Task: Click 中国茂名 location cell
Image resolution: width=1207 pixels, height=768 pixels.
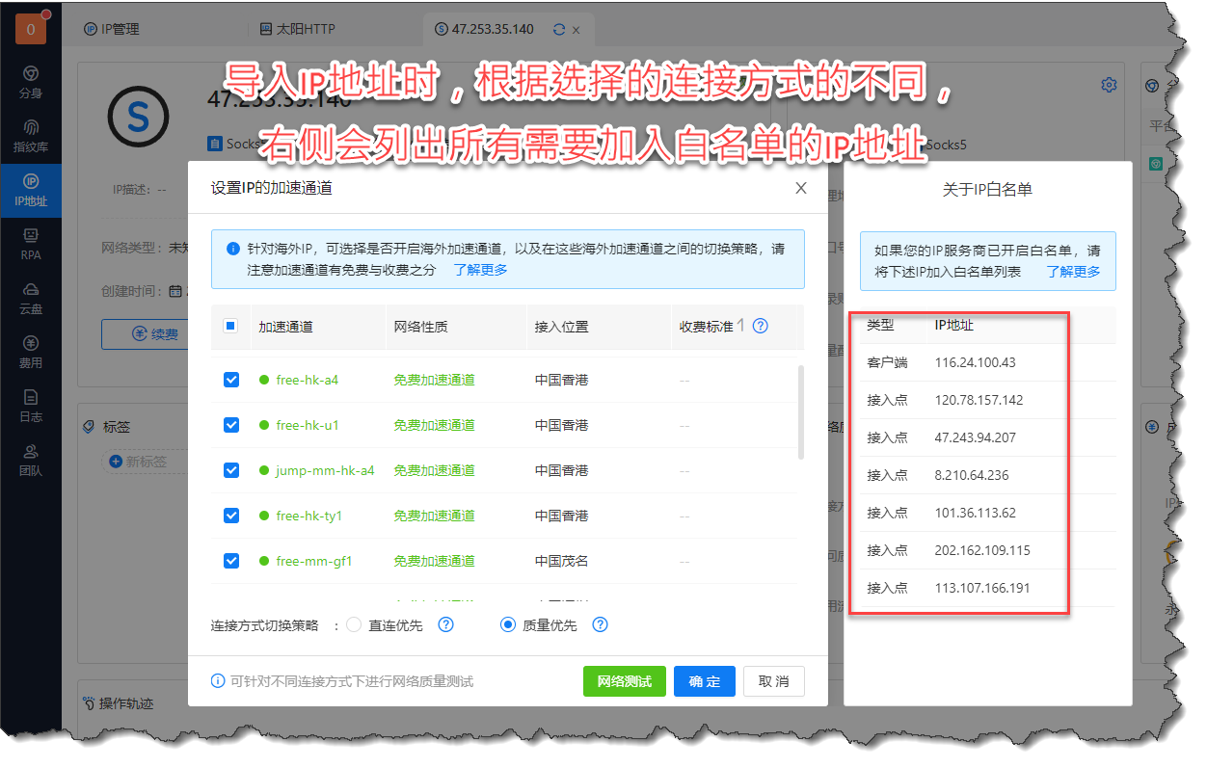Action: pyautogui.click(x=561, y=561)
